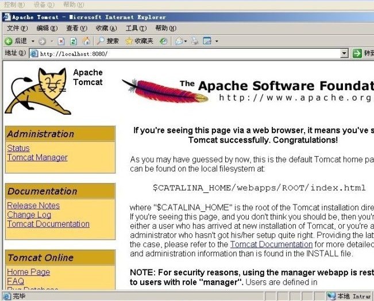Click the $CATALINA_HOME/webapps/ROOT/index.html path text
374x301 pixels.
(259, 188)
